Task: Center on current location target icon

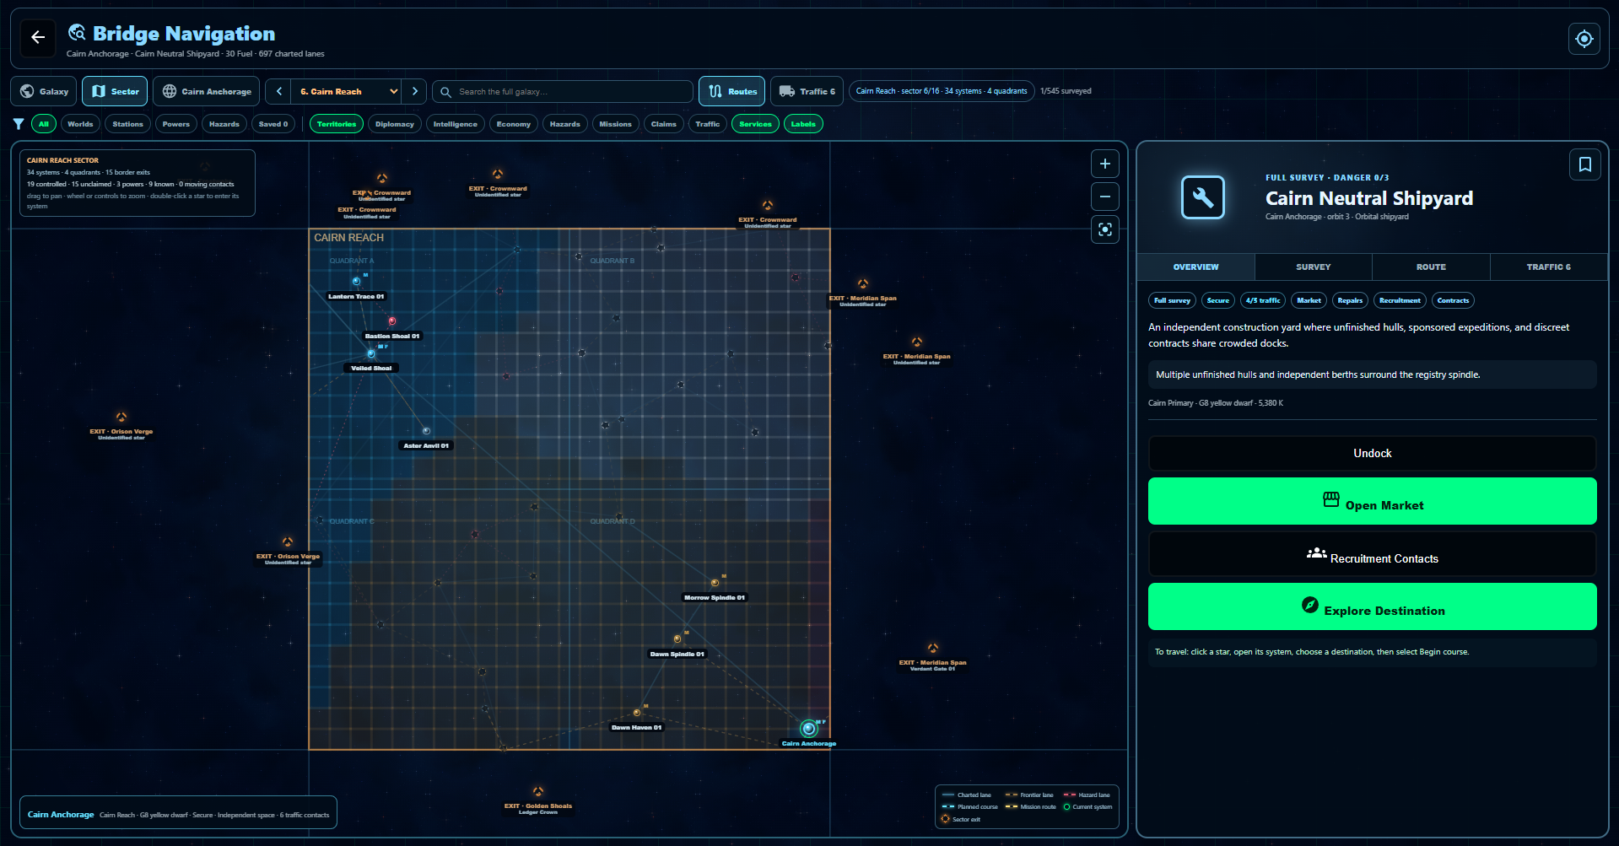Action: [x=1584, y=39]
